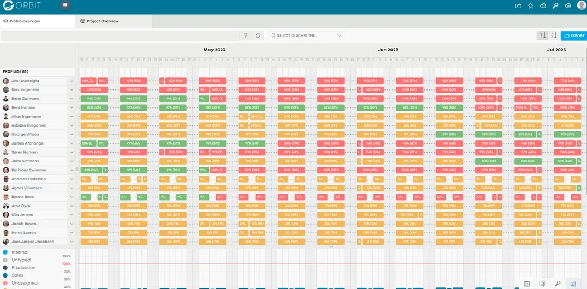Screen dimensions: 587x289
Task: Expand Asbjørn Gregersen's row
Action: (x=72, y=125)
